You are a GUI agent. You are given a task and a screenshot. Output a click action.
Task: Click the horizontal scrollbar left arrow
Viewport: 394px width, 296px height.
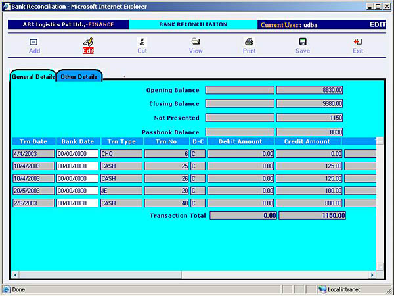[x=16, y=275]
